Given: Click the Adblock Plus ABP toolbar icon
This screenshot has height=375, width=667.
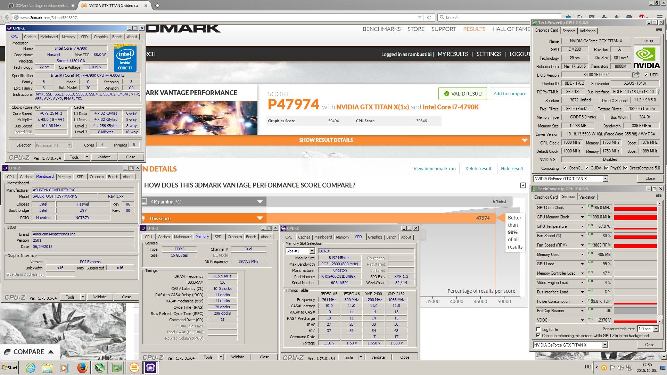Looking at the screenshot, I should [642, 17].
